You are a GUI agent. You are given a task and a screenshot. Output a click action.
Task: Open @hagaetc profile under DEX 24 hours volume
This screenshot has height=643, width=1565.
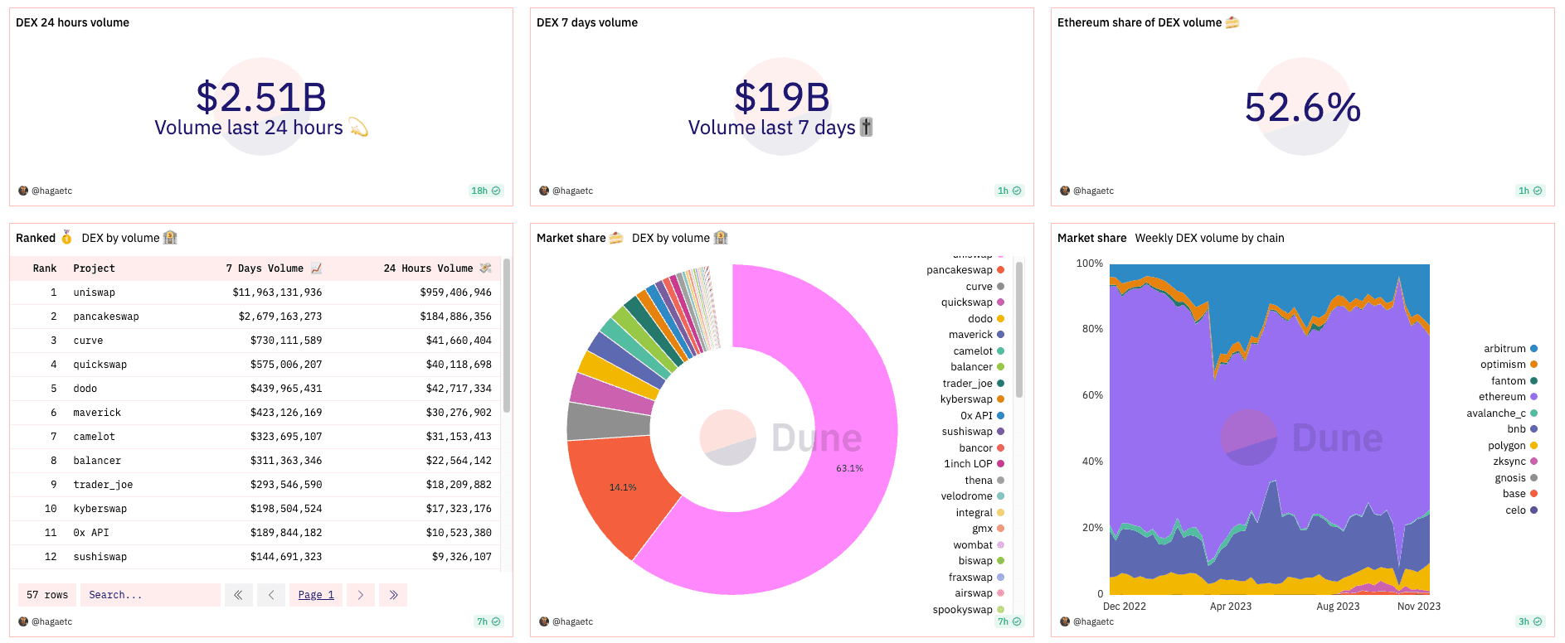tap(51, 191)
